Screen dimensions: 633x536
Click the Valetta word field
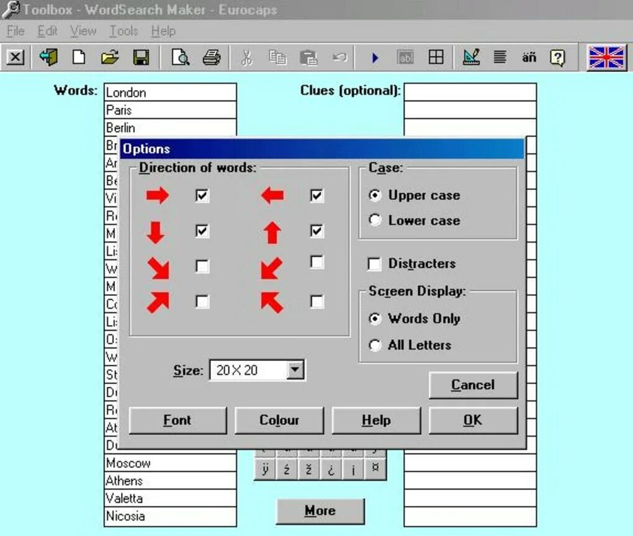[170, 498]
